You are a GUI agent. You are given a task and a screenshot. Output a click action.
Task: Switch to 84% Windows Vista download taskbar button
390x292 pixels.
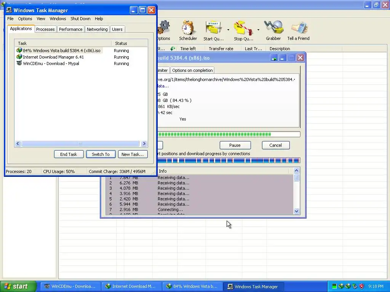coord(192,286)
